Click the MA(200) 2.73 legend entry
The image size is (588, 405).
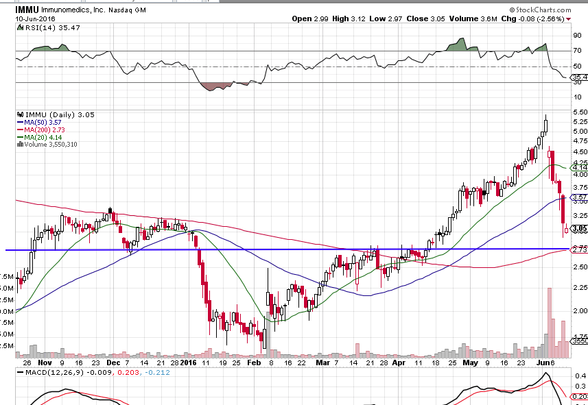41,130
